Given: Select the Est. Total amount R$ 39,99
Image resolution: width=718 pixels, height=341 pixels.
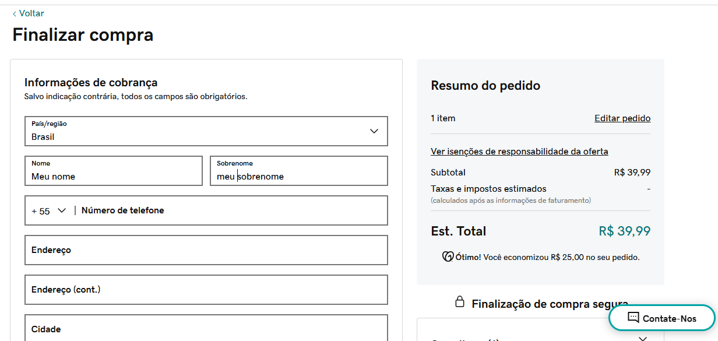Looking at the screenshot, I should (625, 231).
